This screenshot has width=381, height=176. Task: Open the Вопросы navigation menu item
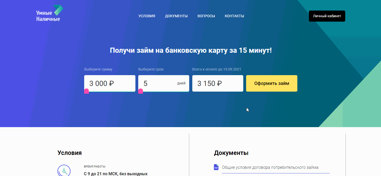[x=206, y=16]
